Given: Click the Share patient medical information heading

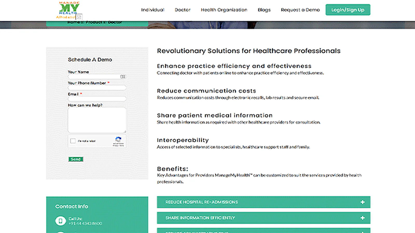Looking at the screenshot, I should [215, 115].
